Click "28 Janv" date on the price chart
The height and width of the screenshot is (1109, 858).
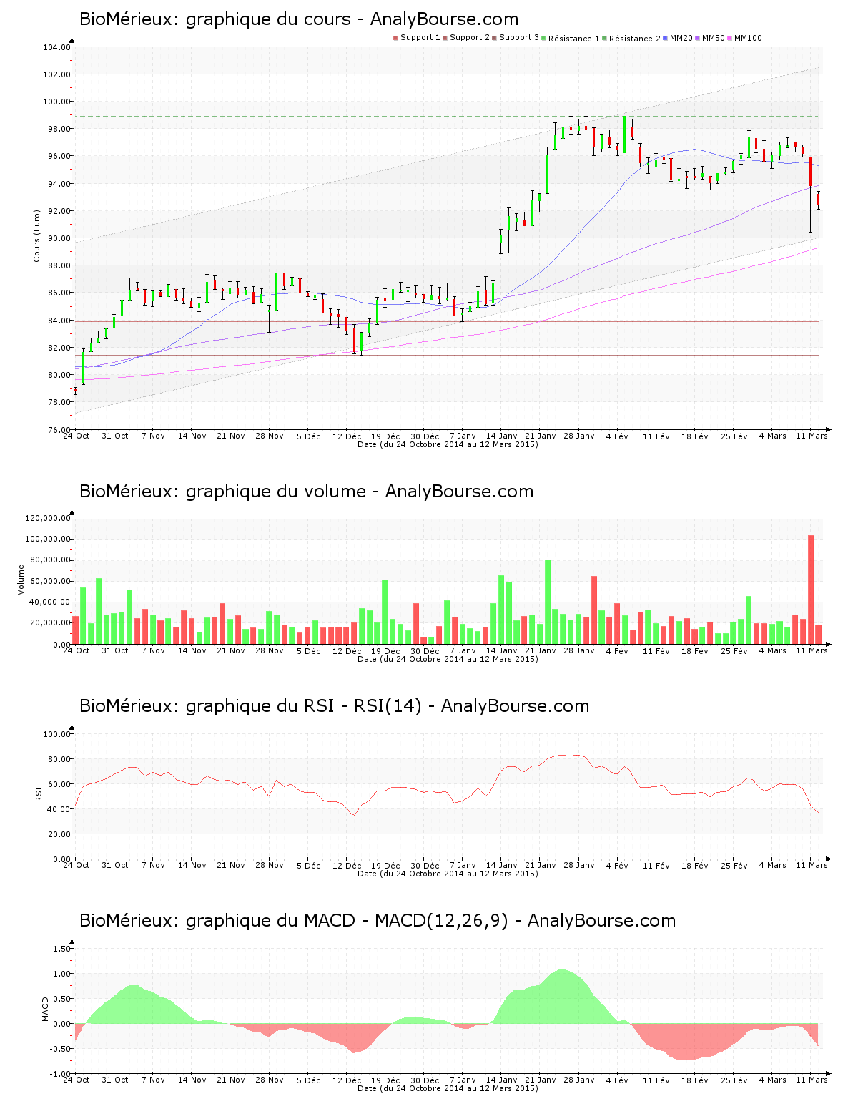pos(579,436)
